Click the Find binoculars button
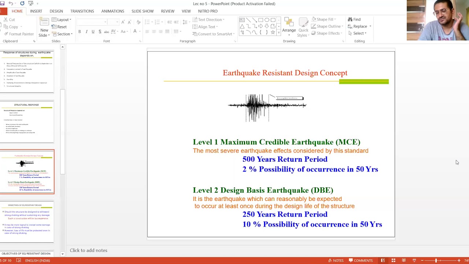 click(354, 19)
